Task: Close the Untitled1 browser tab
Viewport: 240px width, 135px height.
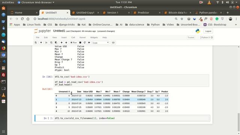Action: click(x=67, y=13)
